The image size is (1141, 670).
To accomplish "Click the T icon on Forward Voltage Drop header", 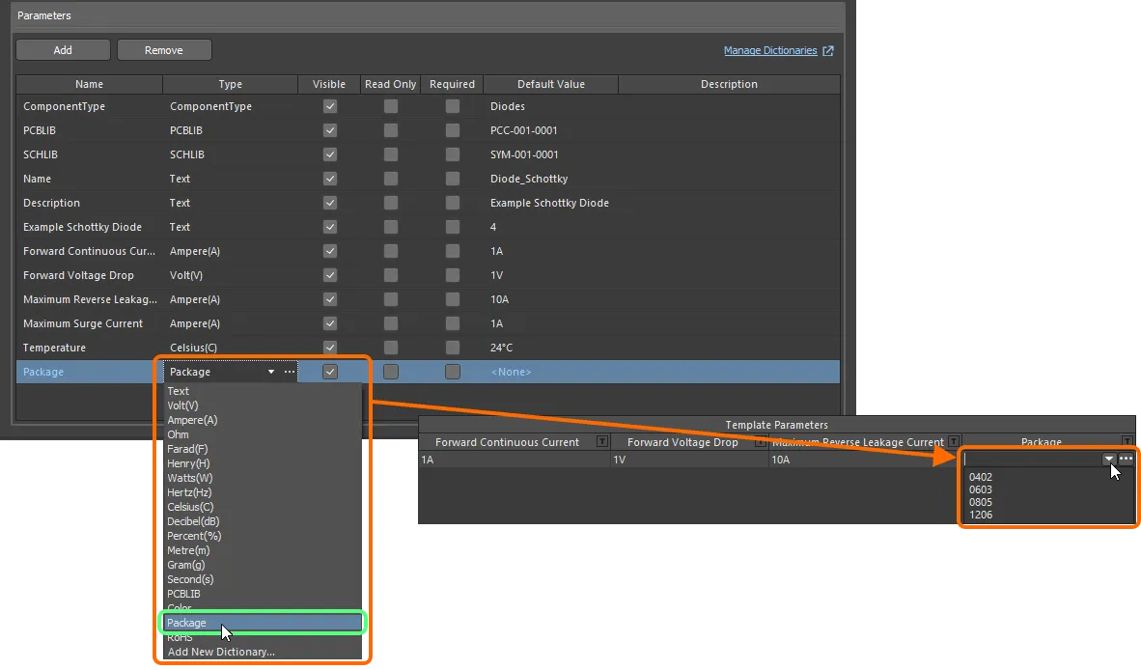I will (763, 442).
